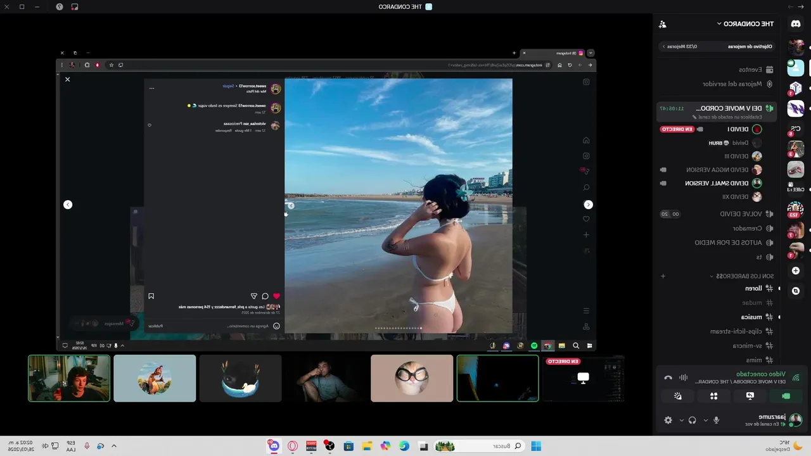Create a channel with the plus beside SON LOS BARDEROSS
Screen dimensions: 811x456
coord(663,276)
